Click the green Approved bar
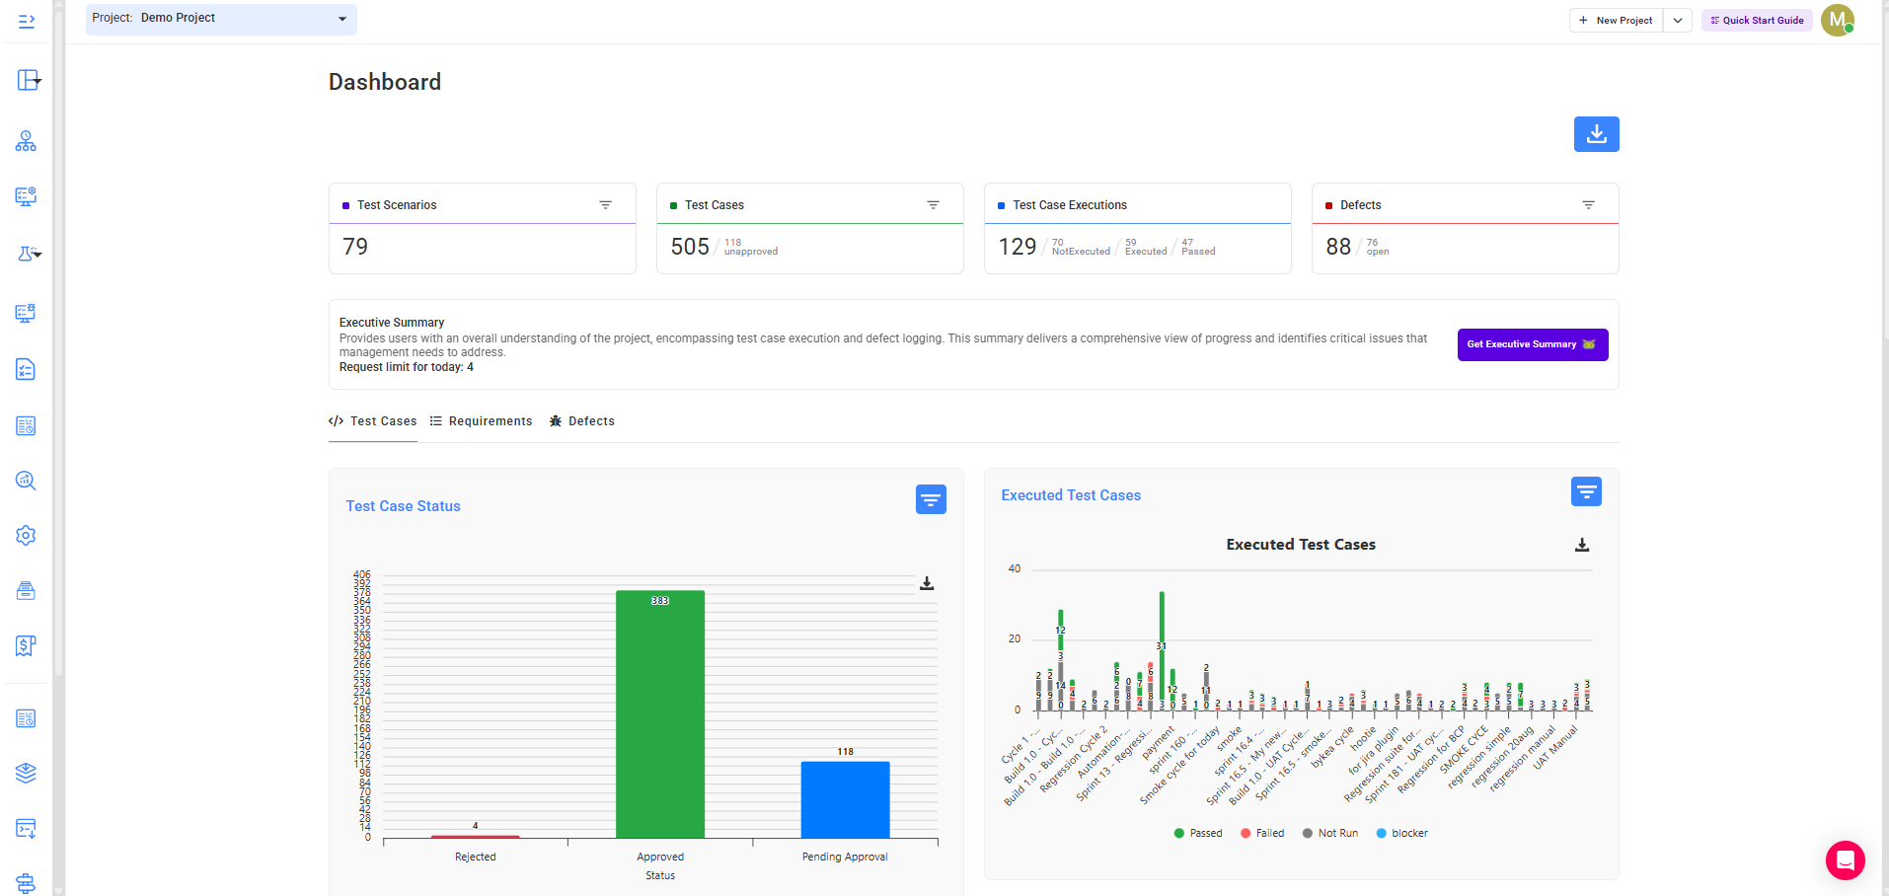The height and width of the screenshot is (896, 1889). (x=660, y=714)
